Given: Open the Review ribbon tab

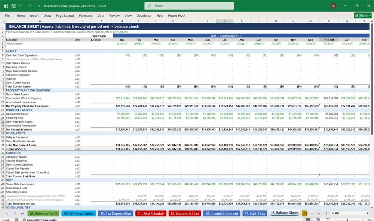Looking at the screenshot, I should (114, 15).
